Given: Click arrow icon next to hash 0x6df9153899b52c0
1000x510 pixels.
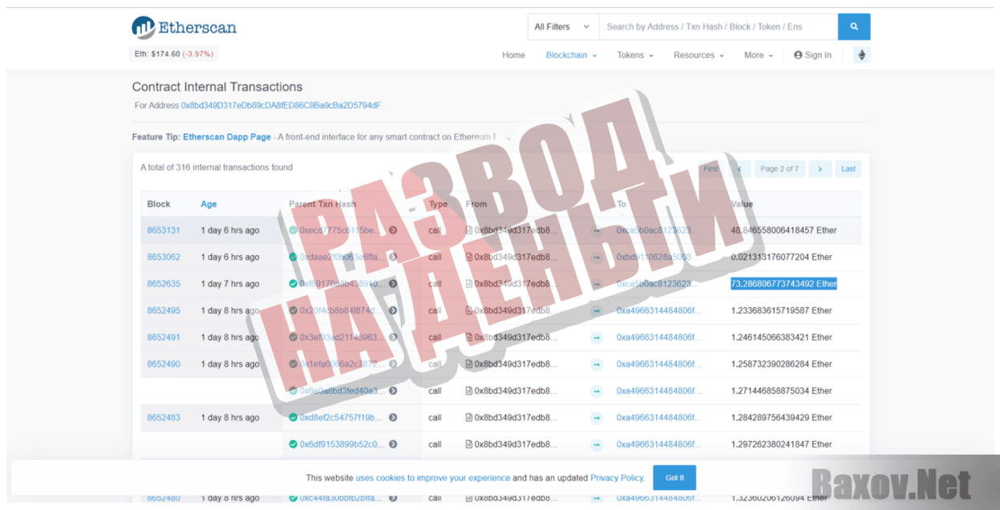Looking at the screenshot, I should point(393,444).
